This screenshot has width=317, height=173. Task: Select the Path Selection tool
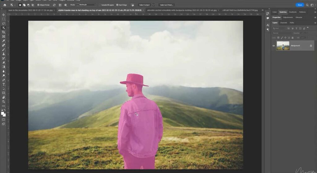click(x=3, y=89)
